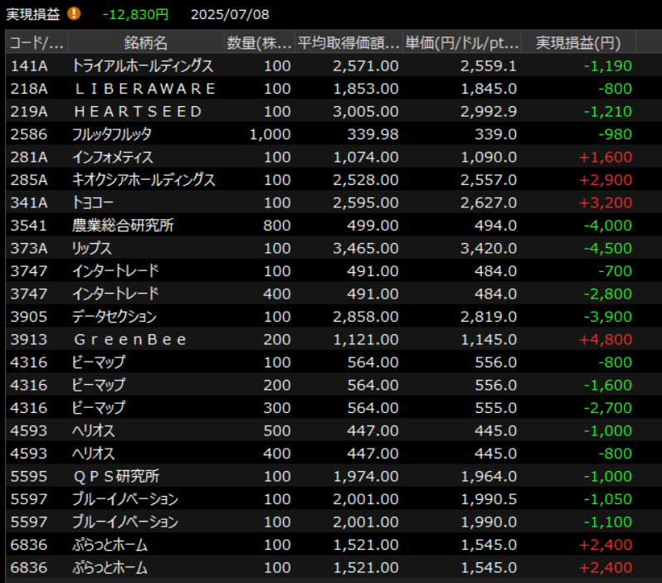Select the 農業総合研究所 stock name

click(123, 225)
